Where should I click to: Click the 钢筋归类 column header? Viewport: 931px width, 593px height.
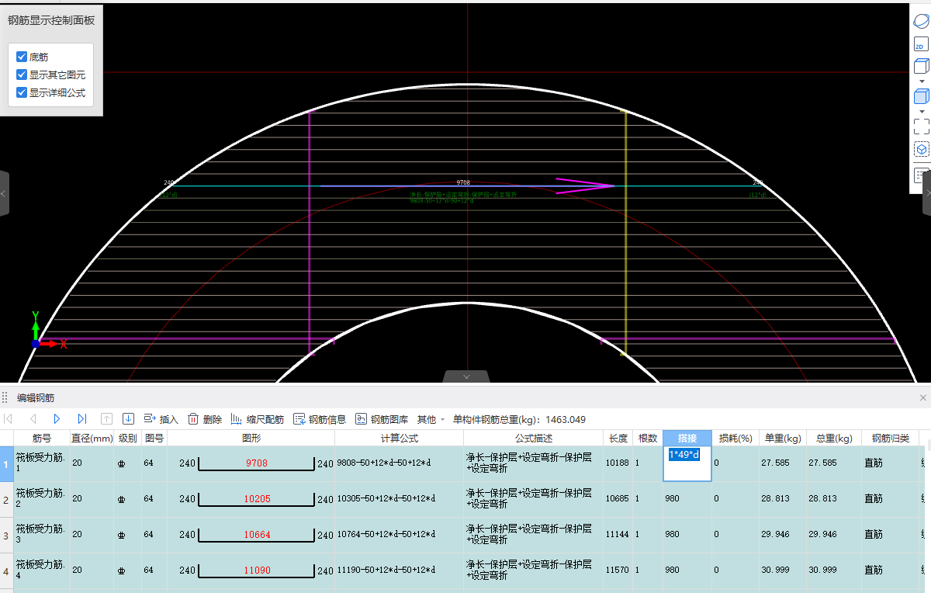tap(890, 439)
